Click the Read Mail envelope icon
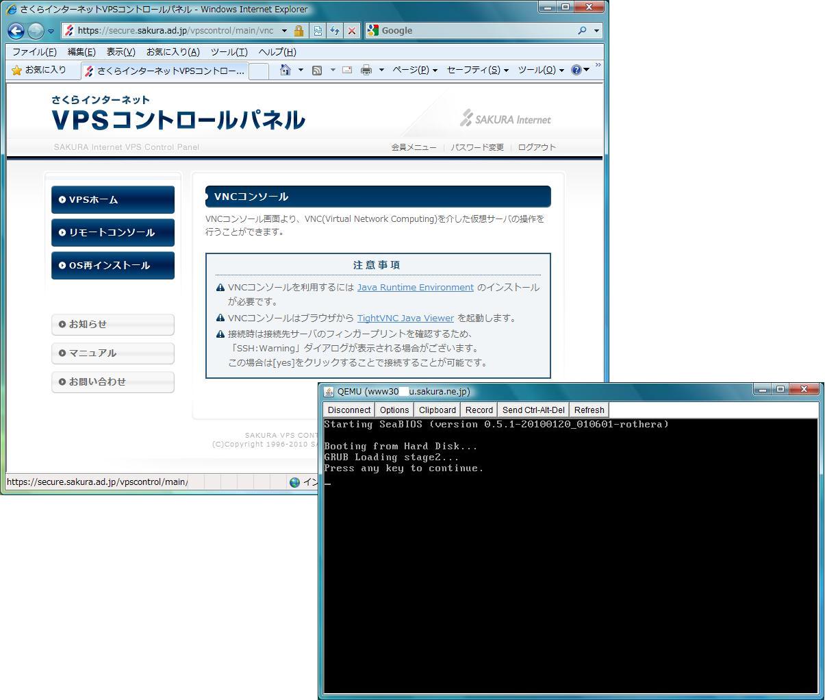825x700 pixels. [x=347, y=70]
